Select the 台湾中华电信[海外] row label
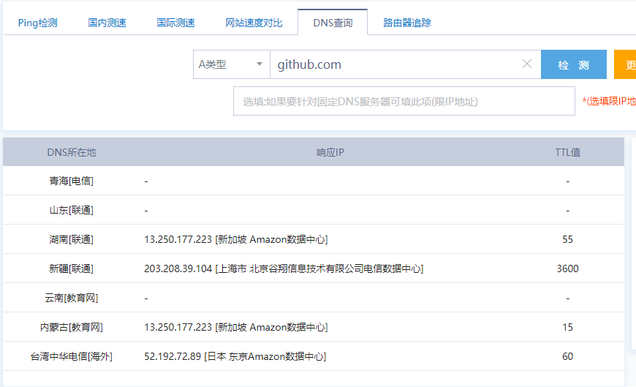636x387 pixels. click(x=72, y=356)
